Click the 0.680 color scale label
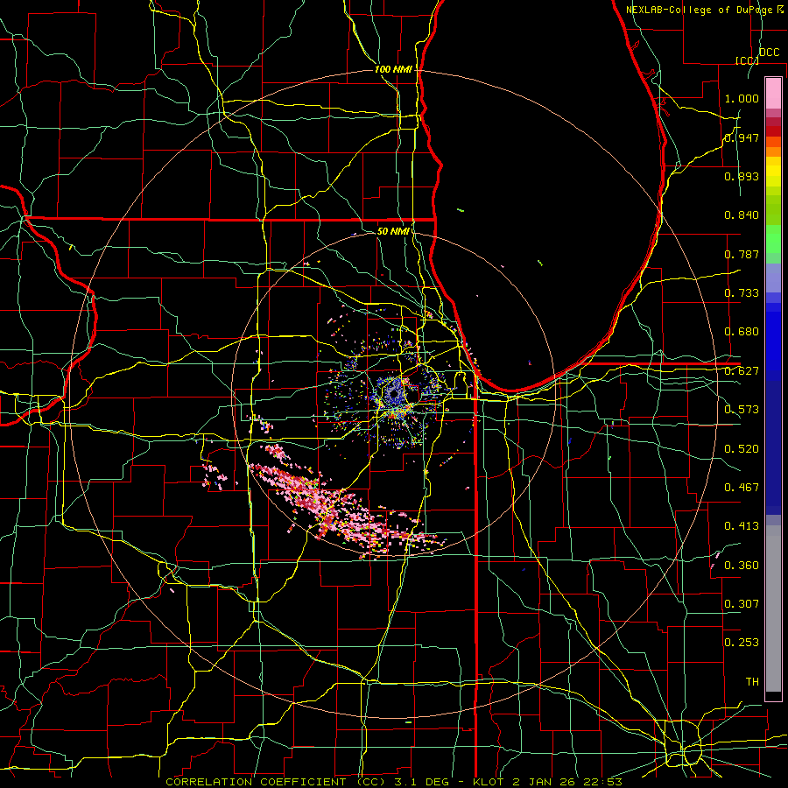 click(742, 332)
